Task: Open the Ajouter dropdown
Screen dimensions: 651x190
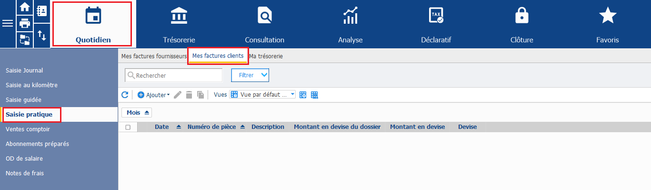Action: coord(153,95)
